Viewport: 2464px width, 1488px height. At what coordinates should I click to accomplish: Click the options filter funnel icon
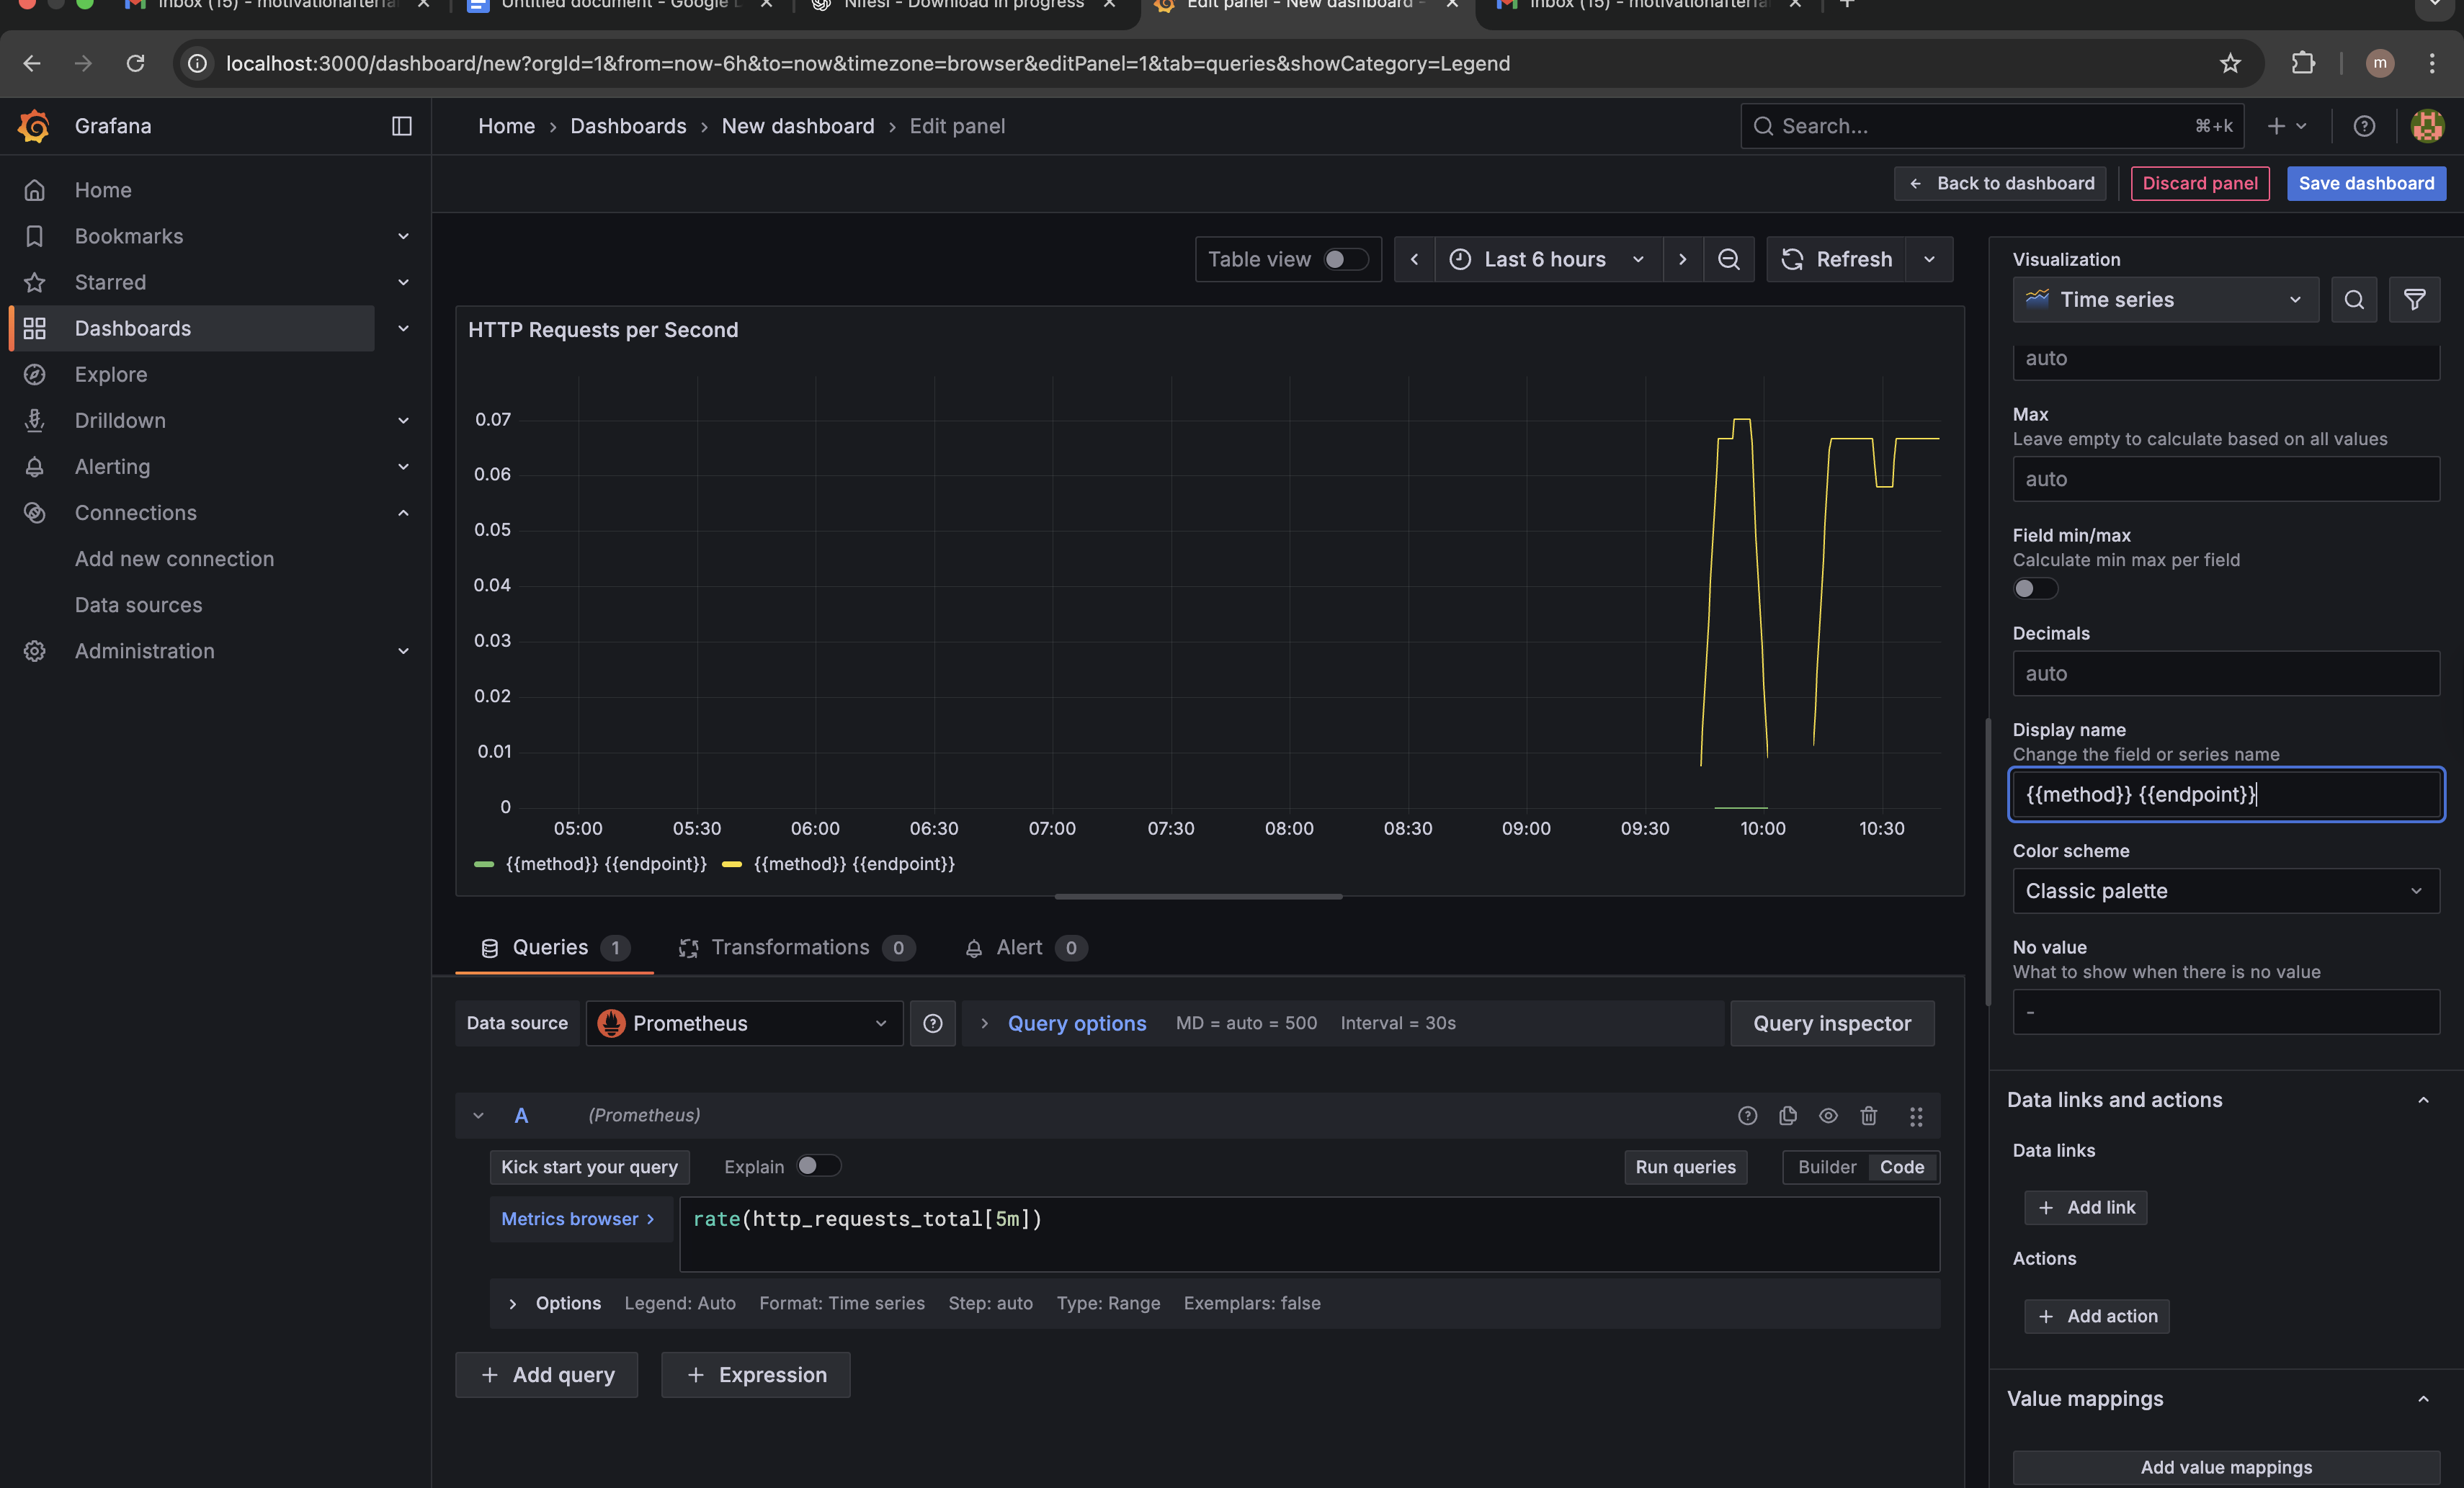2414,300
